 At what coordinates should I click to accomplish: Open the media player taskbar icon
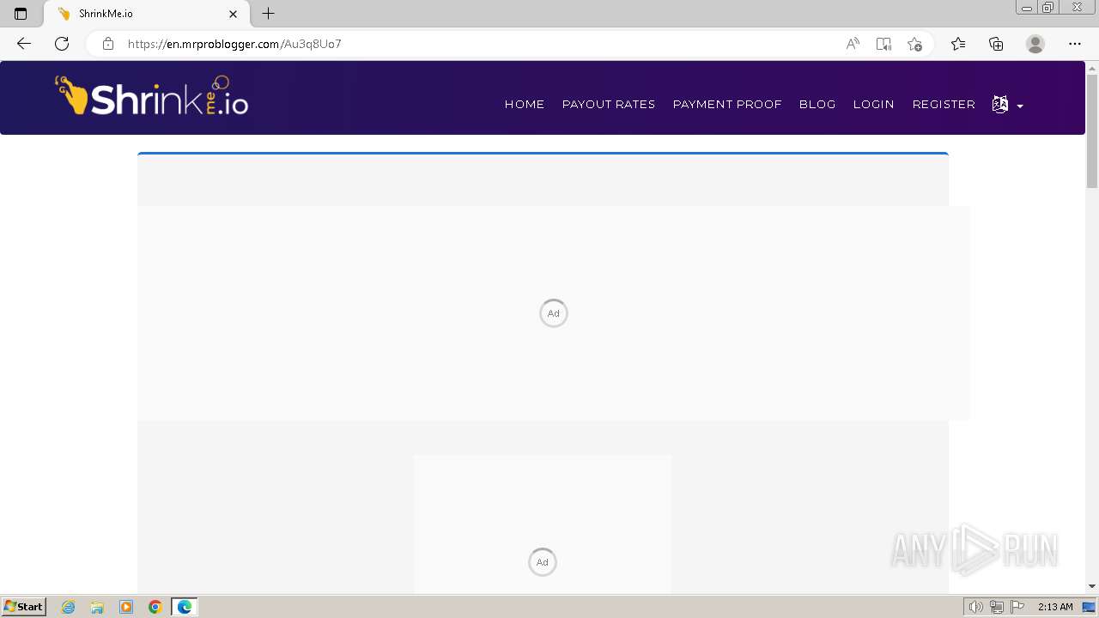click(x=126, y=607)
